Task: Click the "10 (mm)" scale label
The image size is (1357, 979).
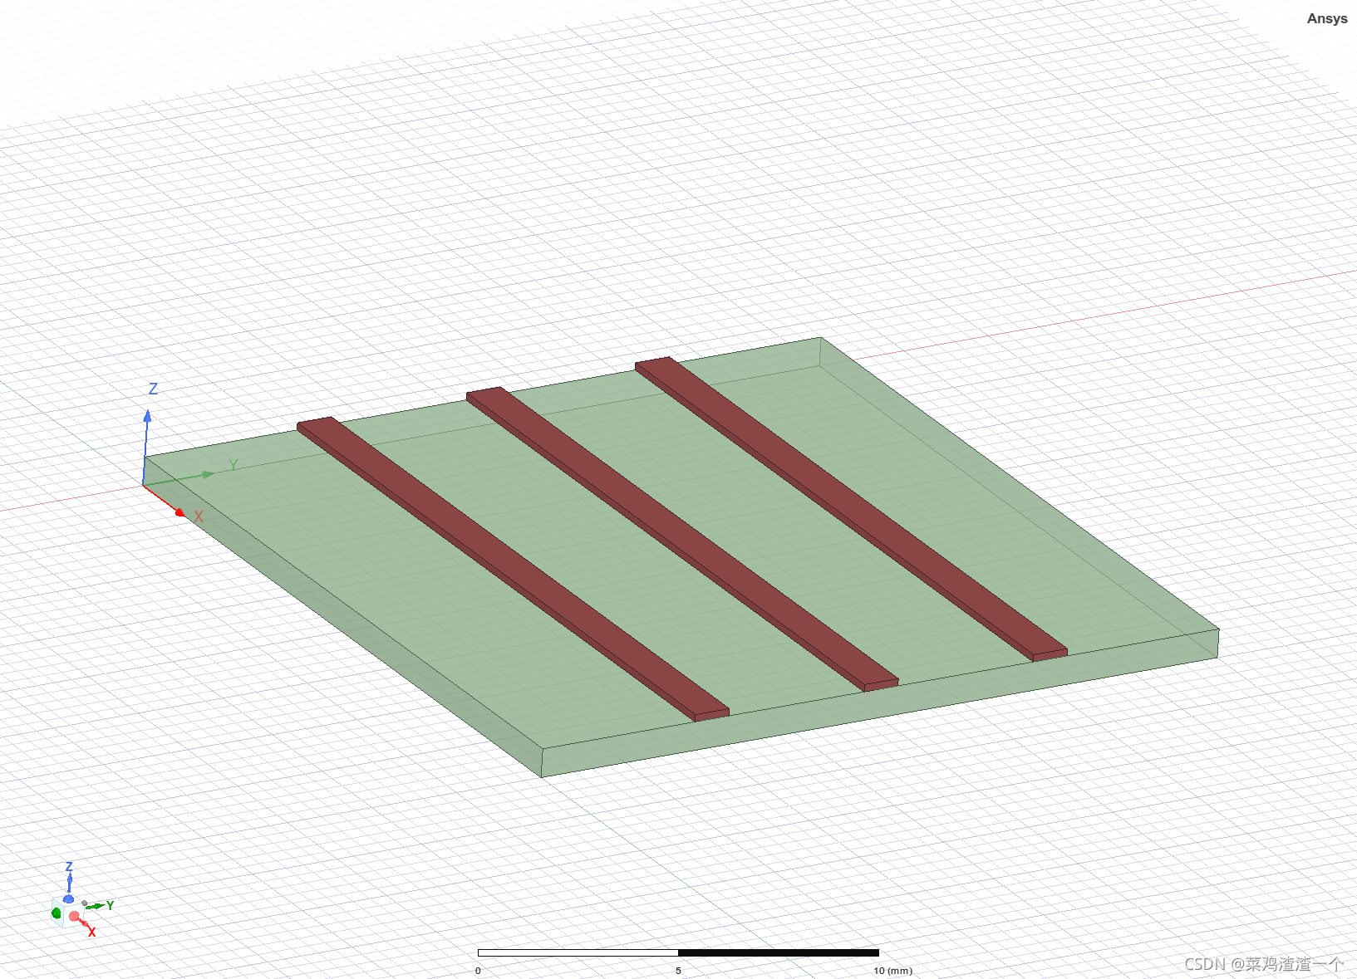Action: point(892,971)
